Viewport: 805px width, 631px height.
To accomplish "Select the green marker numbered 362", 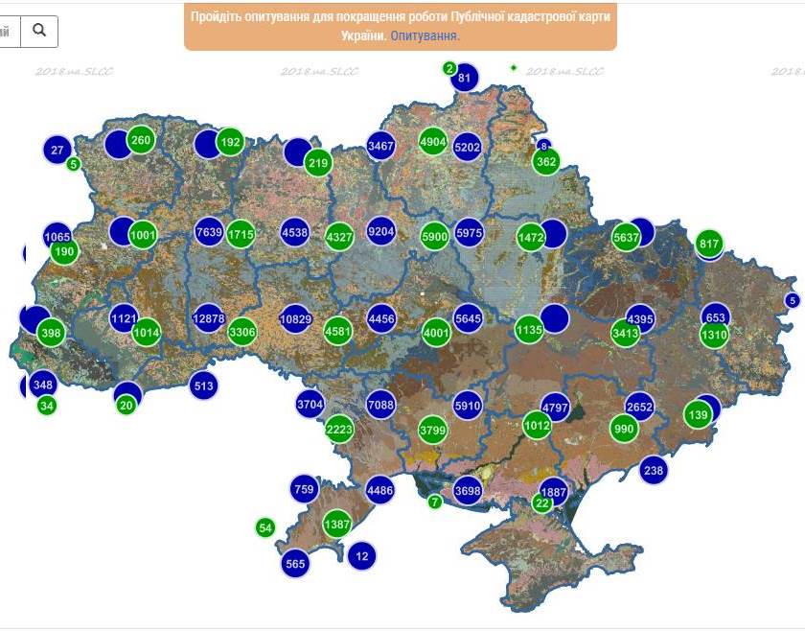I will (544, 161).
